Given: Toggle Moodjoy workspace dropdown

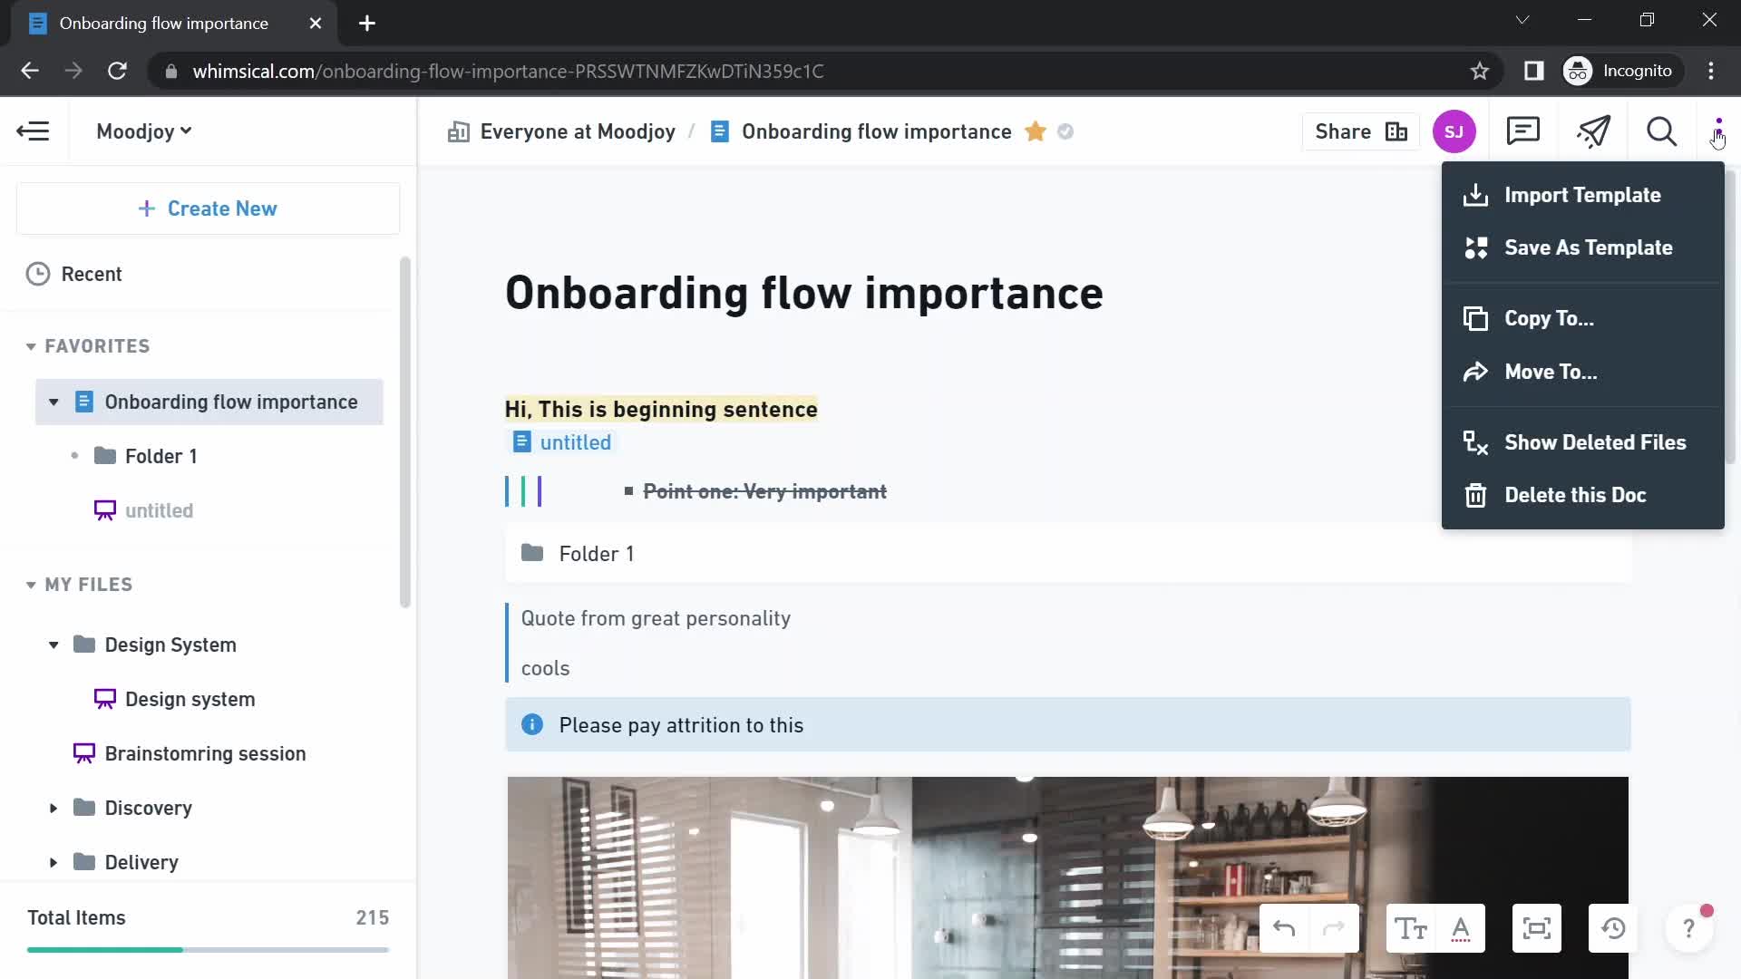Looking at the screenshot, I should coord(143,131).
